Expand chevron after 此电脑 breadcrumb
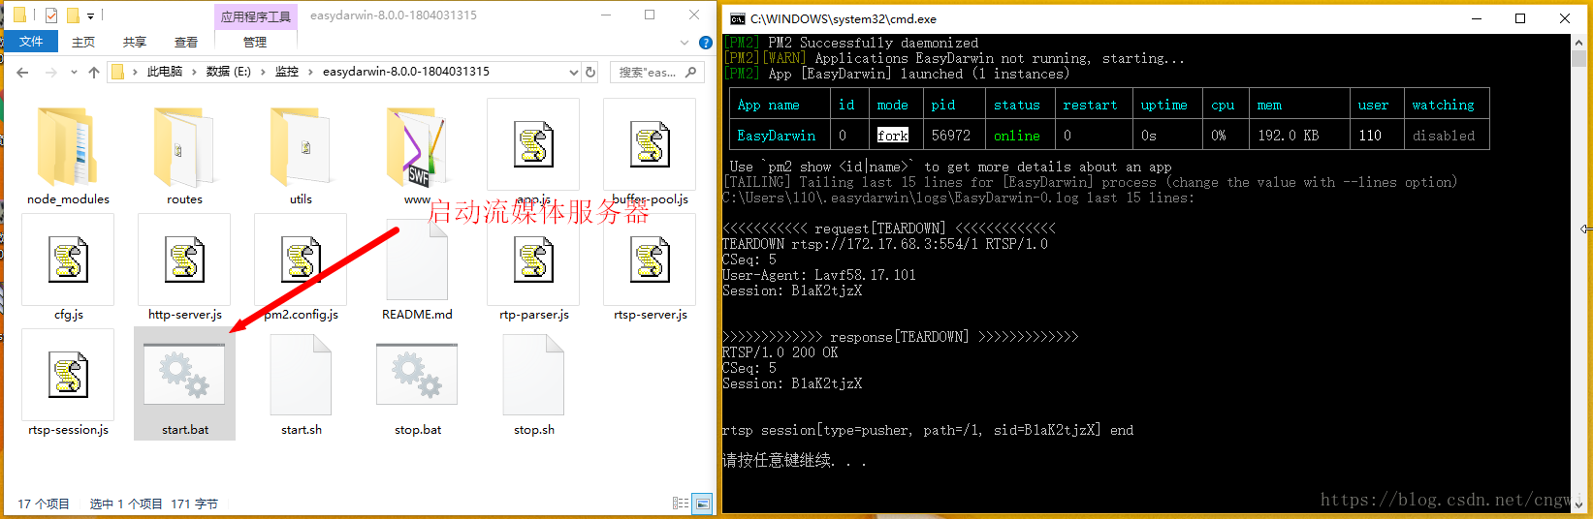This screenshot has width=1593, height=519. point(194,72)
